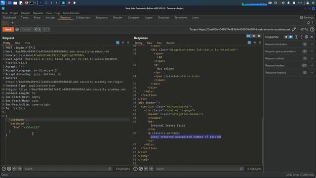This screenshot has height=178, width=316.
Task: Select side-by-side request/response layout
Action: click(248, 36)
